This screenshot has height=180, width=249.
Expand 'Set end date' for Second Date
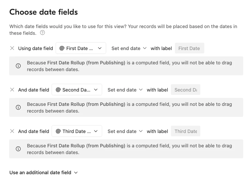pos(125,90)
